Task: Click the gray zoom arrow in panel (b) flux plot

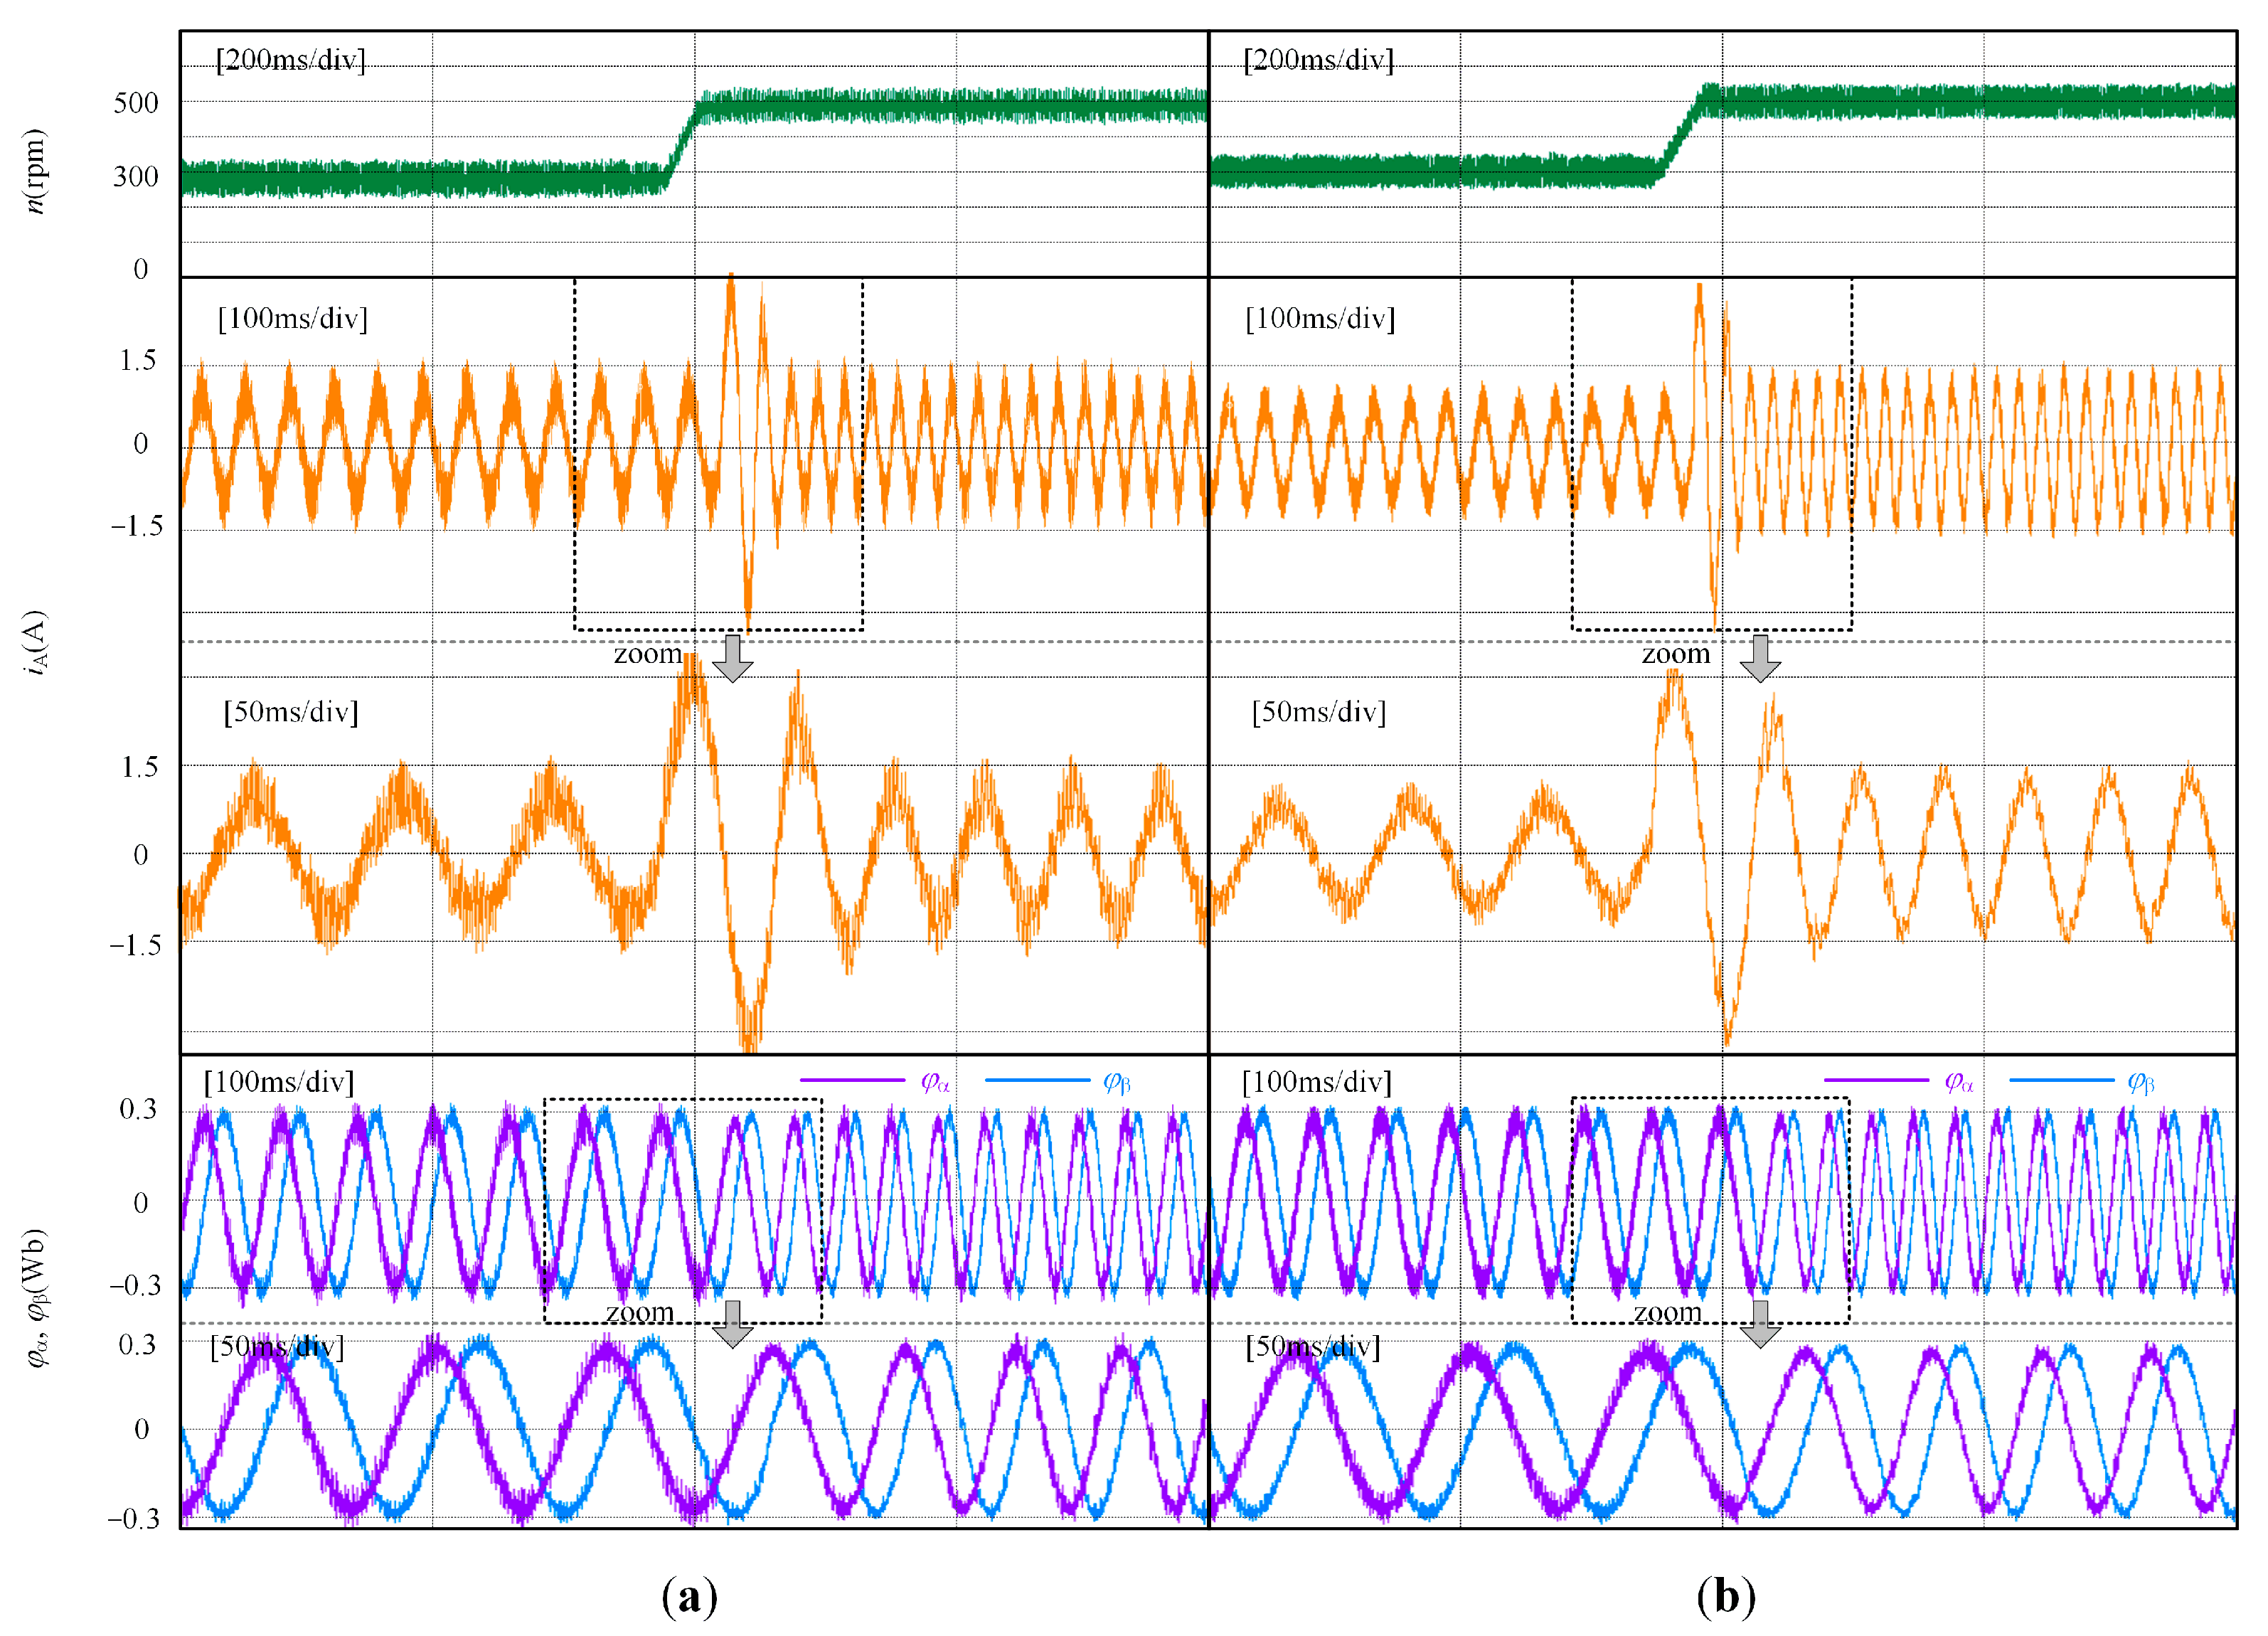Action: tap(1760, 1324)
